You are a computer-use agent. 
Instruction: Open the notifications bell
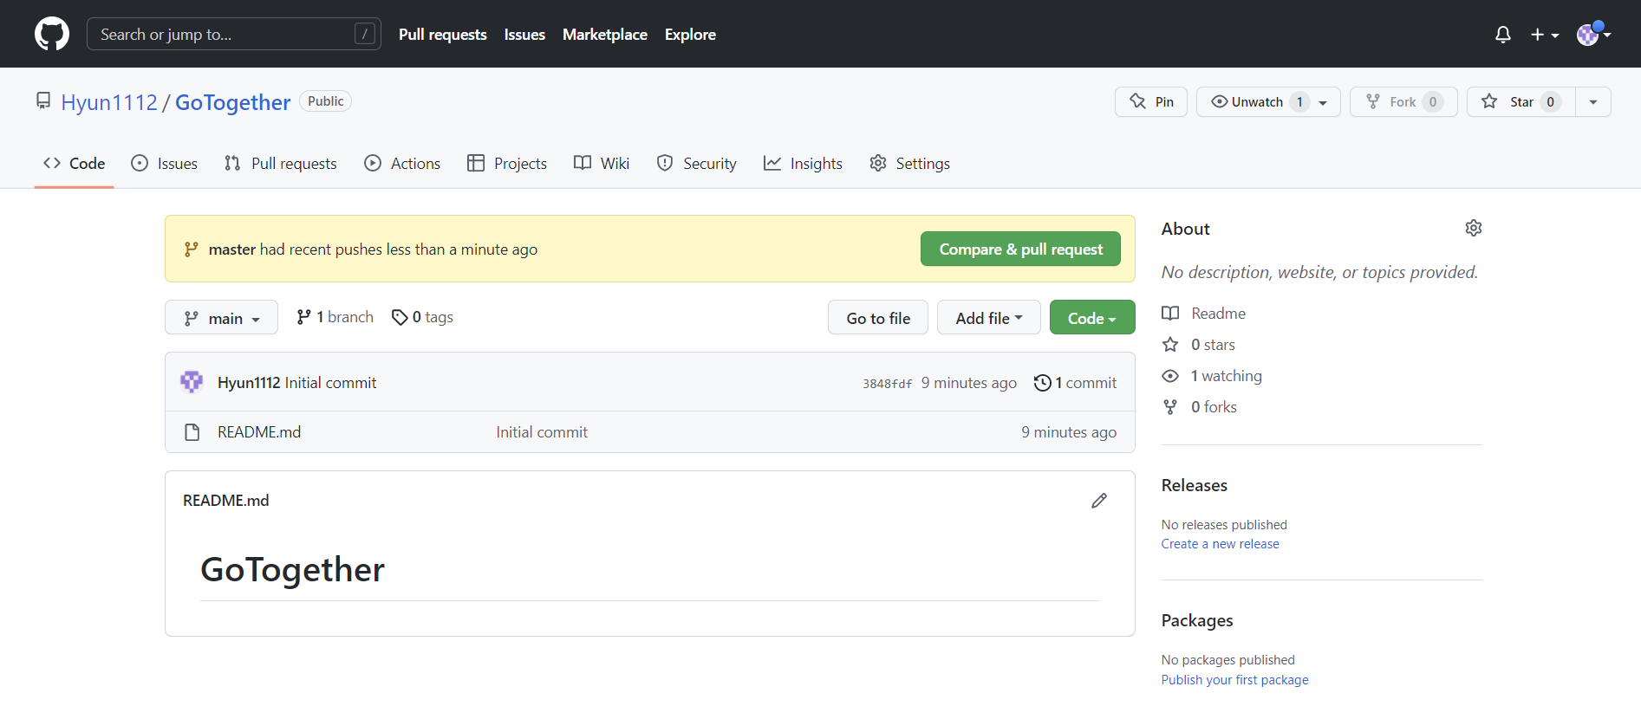(1503, 35)
